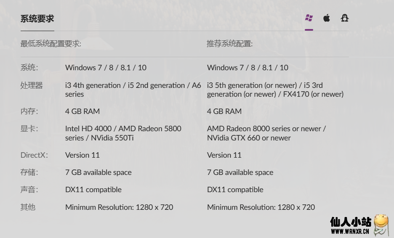Select the Windows platform icon tab
394x238 pixels.
tap(309, 18)
